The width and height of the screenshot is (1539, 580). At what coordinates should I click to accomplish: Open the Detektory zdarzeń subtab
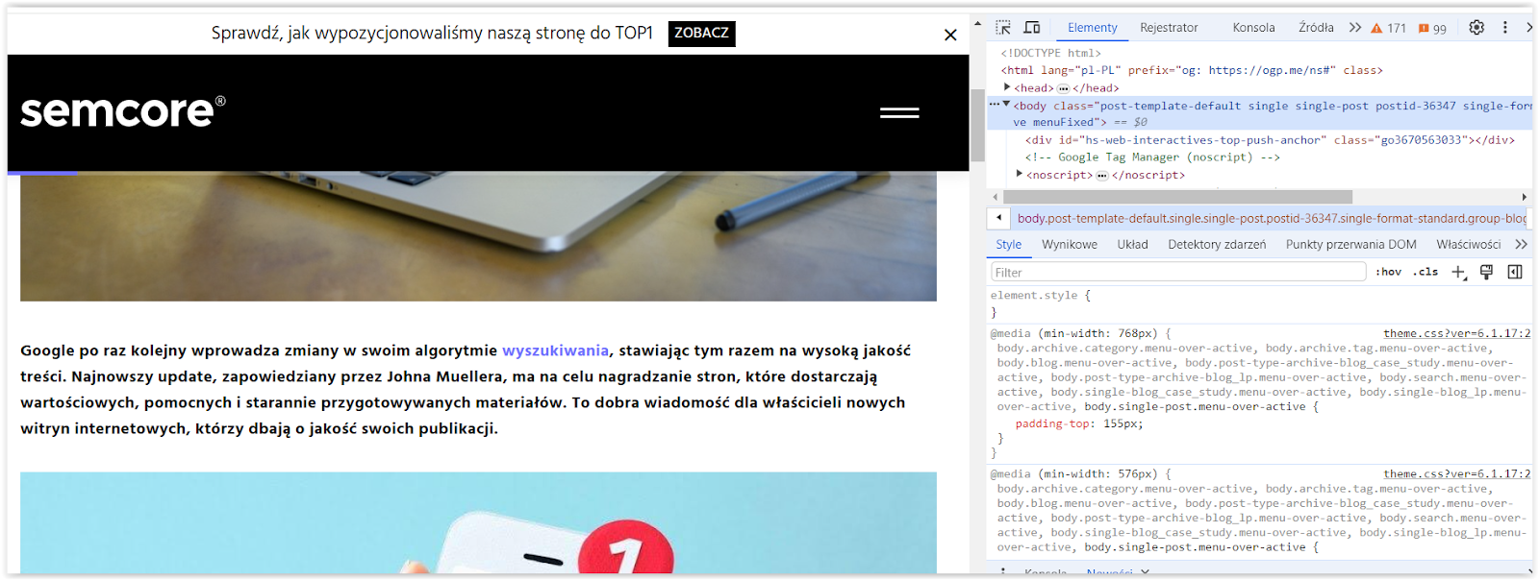(1217, 245)
